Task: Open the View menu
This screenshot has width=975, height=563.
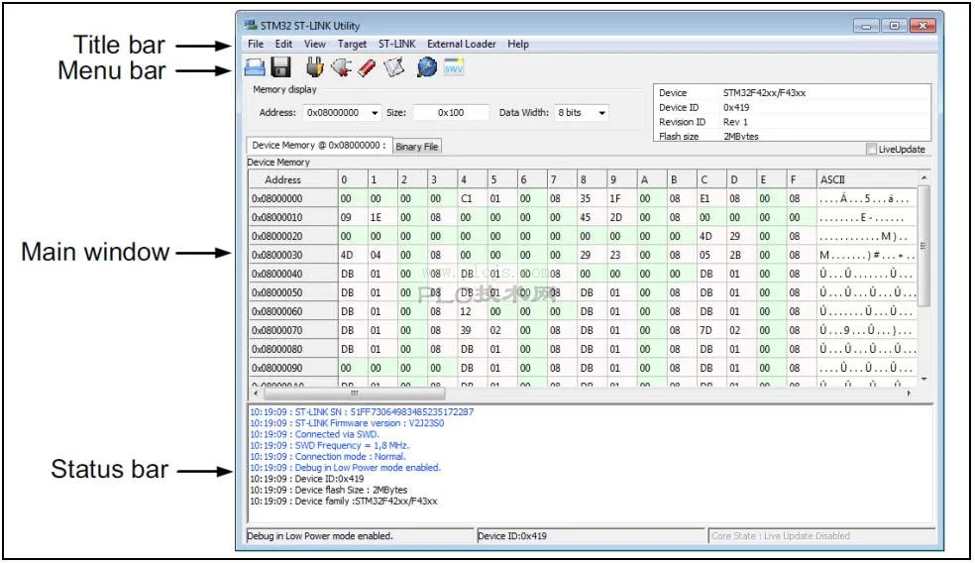Action: click(315, 44)
